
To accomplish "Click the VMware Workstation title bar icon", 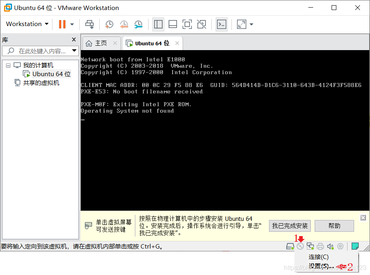I will pos(8,8).
